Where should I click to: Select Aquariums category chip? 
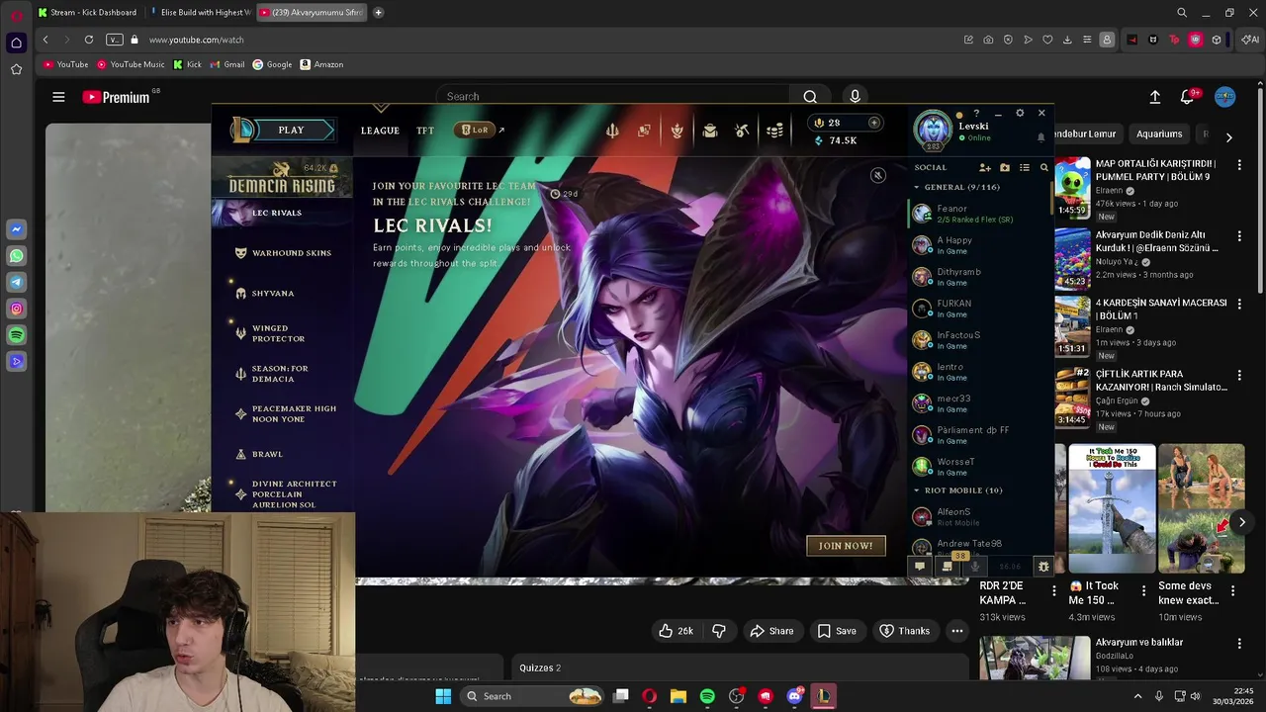[1159, 134]
